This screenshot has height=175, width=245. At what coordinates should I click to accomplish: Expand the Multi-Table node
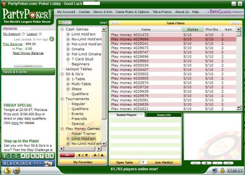pos(68,84)
